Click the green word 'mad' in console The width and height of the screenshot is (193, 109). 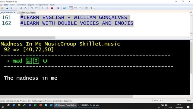[17, 61]
